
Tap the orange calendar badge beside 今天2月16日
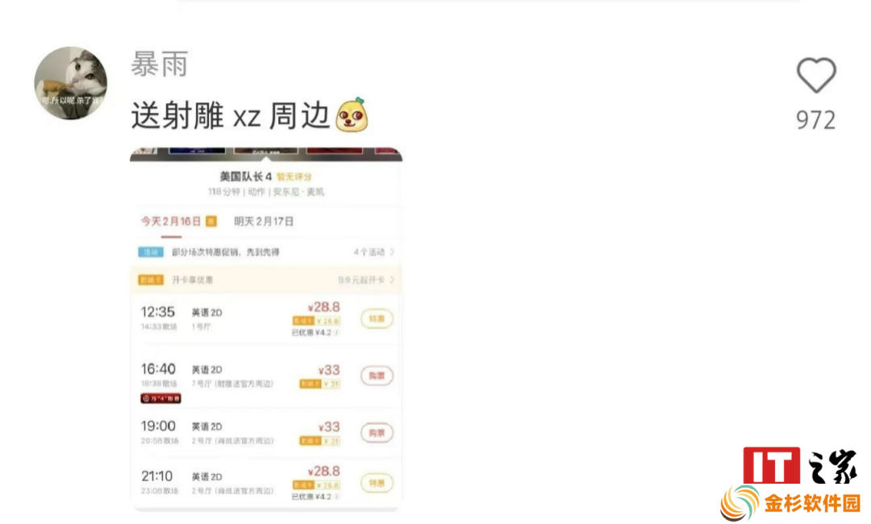pos(211,222)
